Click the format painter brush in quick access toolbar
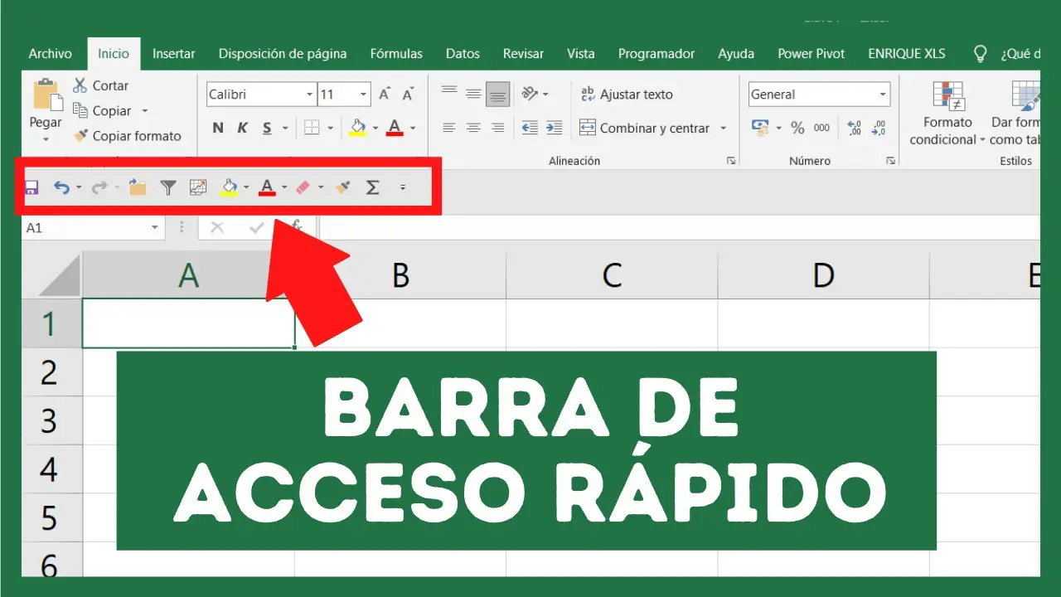This screenshot has width=1061, height=597. [x=343, y=187]
